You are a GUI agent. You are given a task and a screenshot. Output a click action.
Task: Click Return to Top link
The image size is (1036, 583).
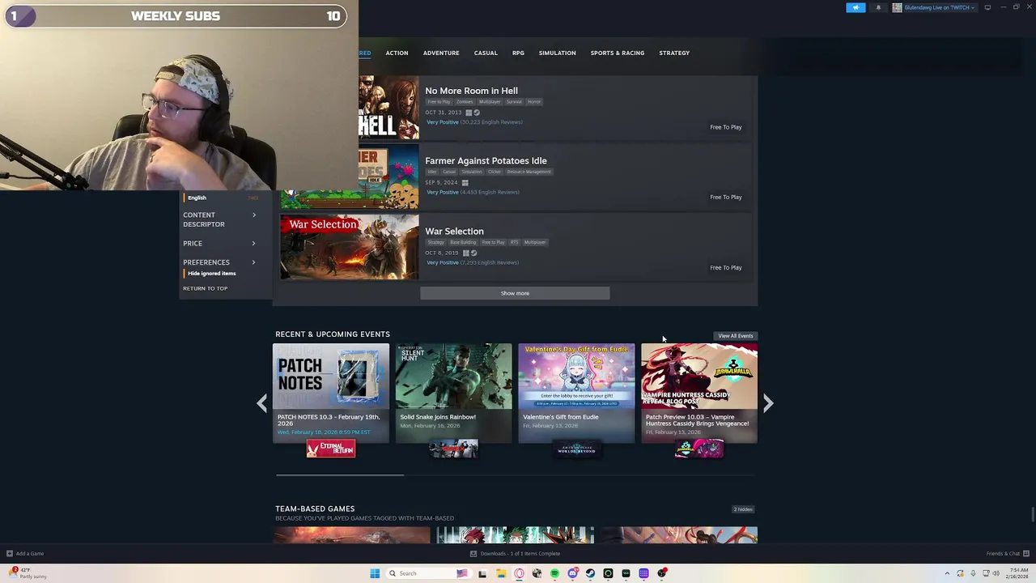point(205,288)
